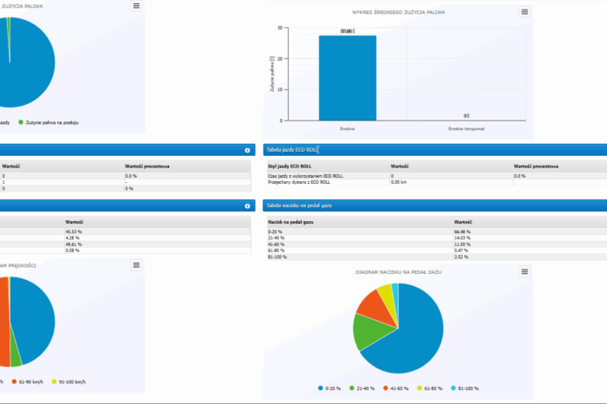This screenshot has width=607, height=404.
Task: Toggle the 61-80 % legend item
Action: pos(437,388)
